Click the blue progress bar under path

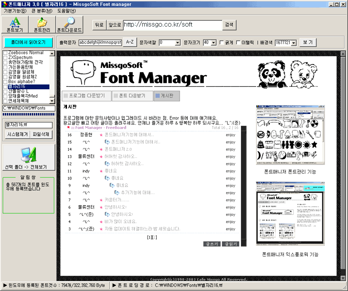click(29, 114)
